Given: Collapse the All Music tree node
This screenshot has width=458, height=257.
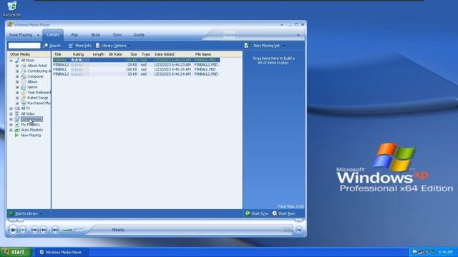Looking at the screenshot, I should click(x=11, y=60).
